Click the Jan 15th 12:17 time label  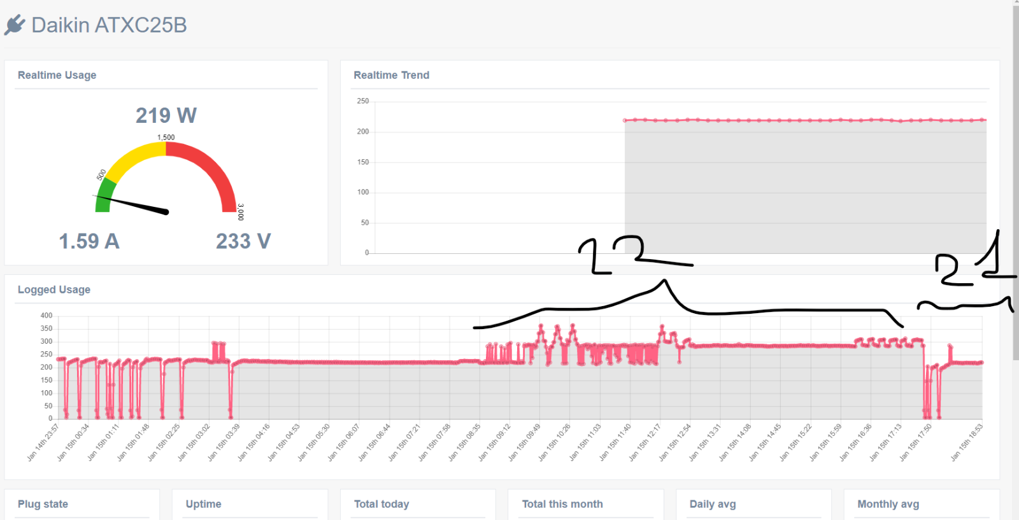(x=645, y=442)
